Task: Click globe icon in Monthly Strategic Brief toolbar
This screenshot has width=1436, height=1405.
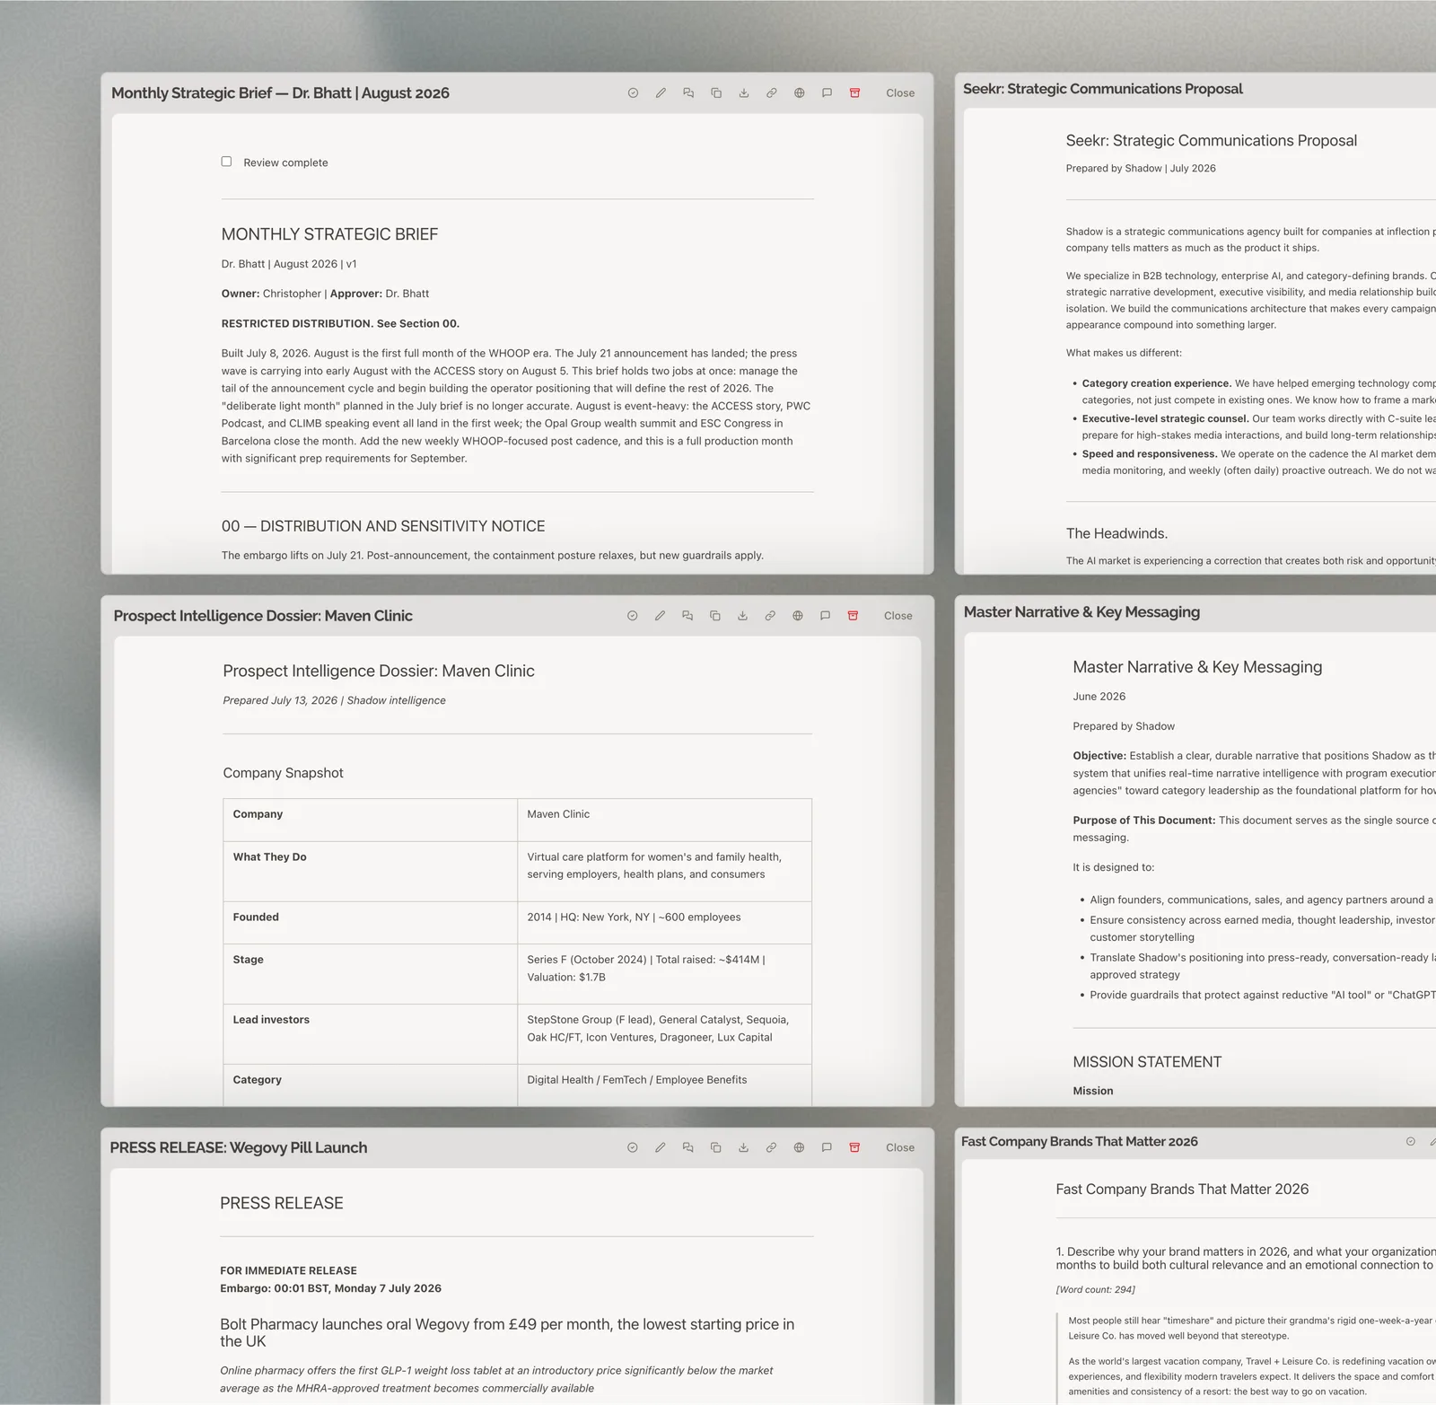Action: click(800, 93)
